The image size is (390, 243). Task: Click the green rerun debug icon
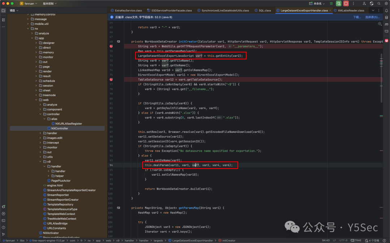pyautogui.click(x=338, y=4)
